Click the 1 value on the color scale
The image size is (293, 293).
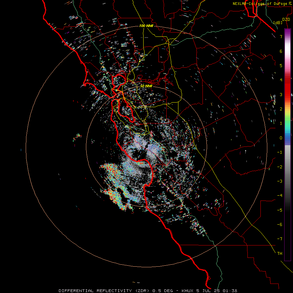point(281,123)
